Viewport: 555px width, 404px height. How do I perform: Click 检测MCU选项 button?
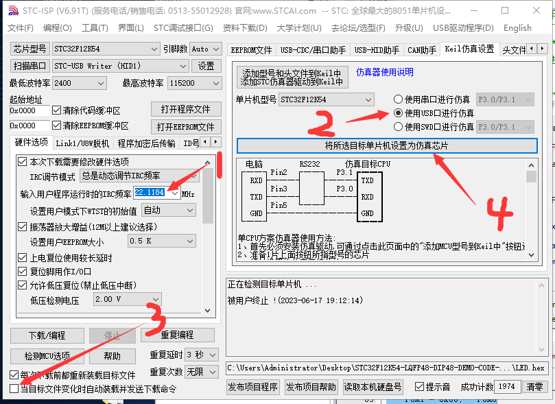[47, 356]
